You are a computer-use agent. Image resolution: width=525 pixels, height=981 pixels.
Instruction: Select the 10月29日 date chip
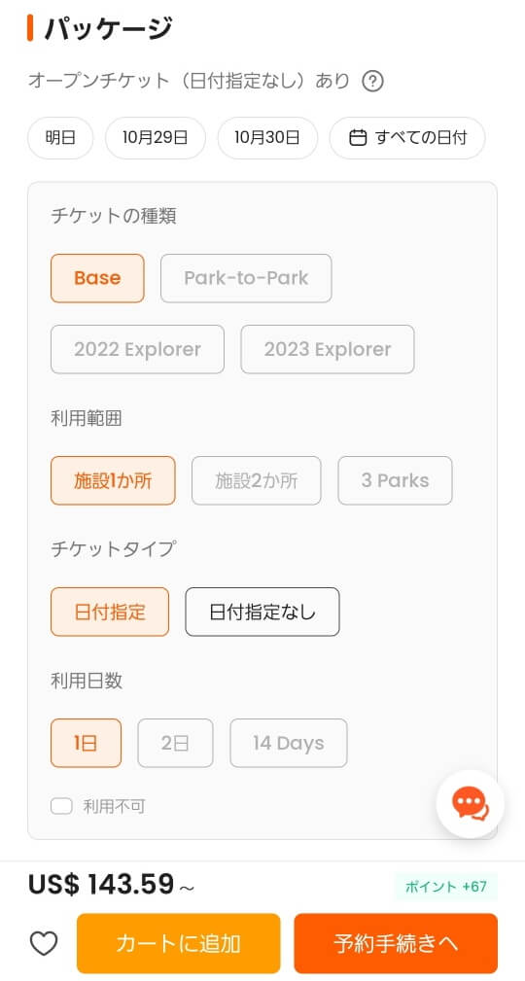156,138
